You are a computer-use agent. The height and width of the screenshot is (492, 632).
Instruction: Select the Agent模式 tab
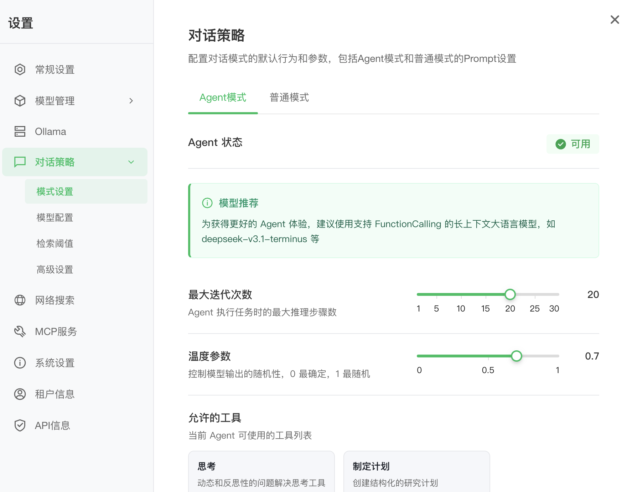click(x=223, y=97)
